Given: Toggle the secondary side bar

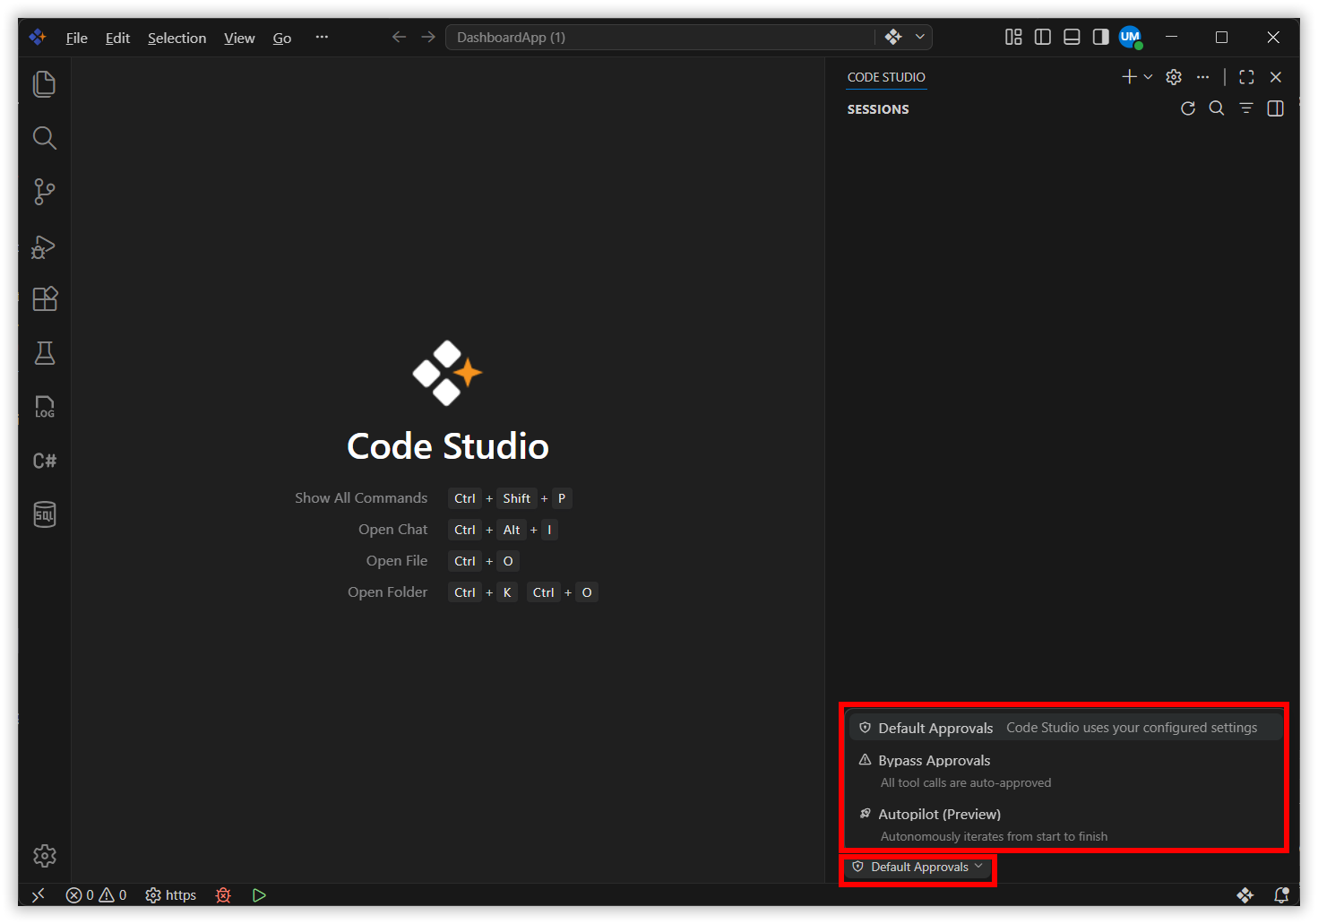Looking at the screenshot, I should 1100,37.
